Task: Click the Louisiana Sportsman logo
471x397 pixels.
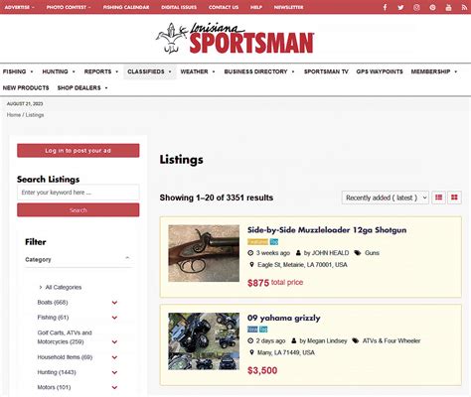Action: [235, 39]
